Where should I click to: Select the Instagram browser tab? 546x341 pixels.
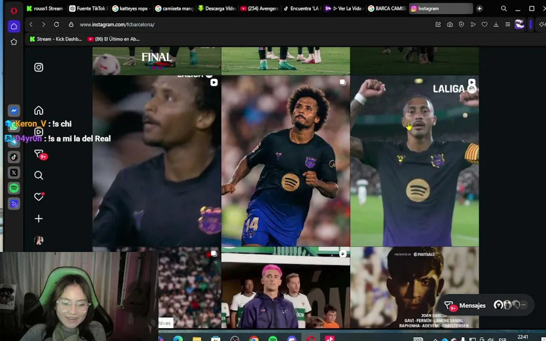coord(440,9)
